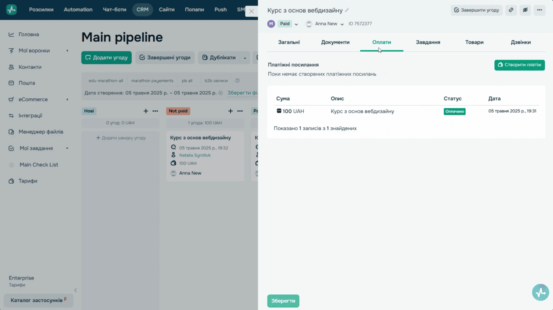Click the Інтеграції arrows icon
The image size is (553, 310).
(x=12, y=116)
